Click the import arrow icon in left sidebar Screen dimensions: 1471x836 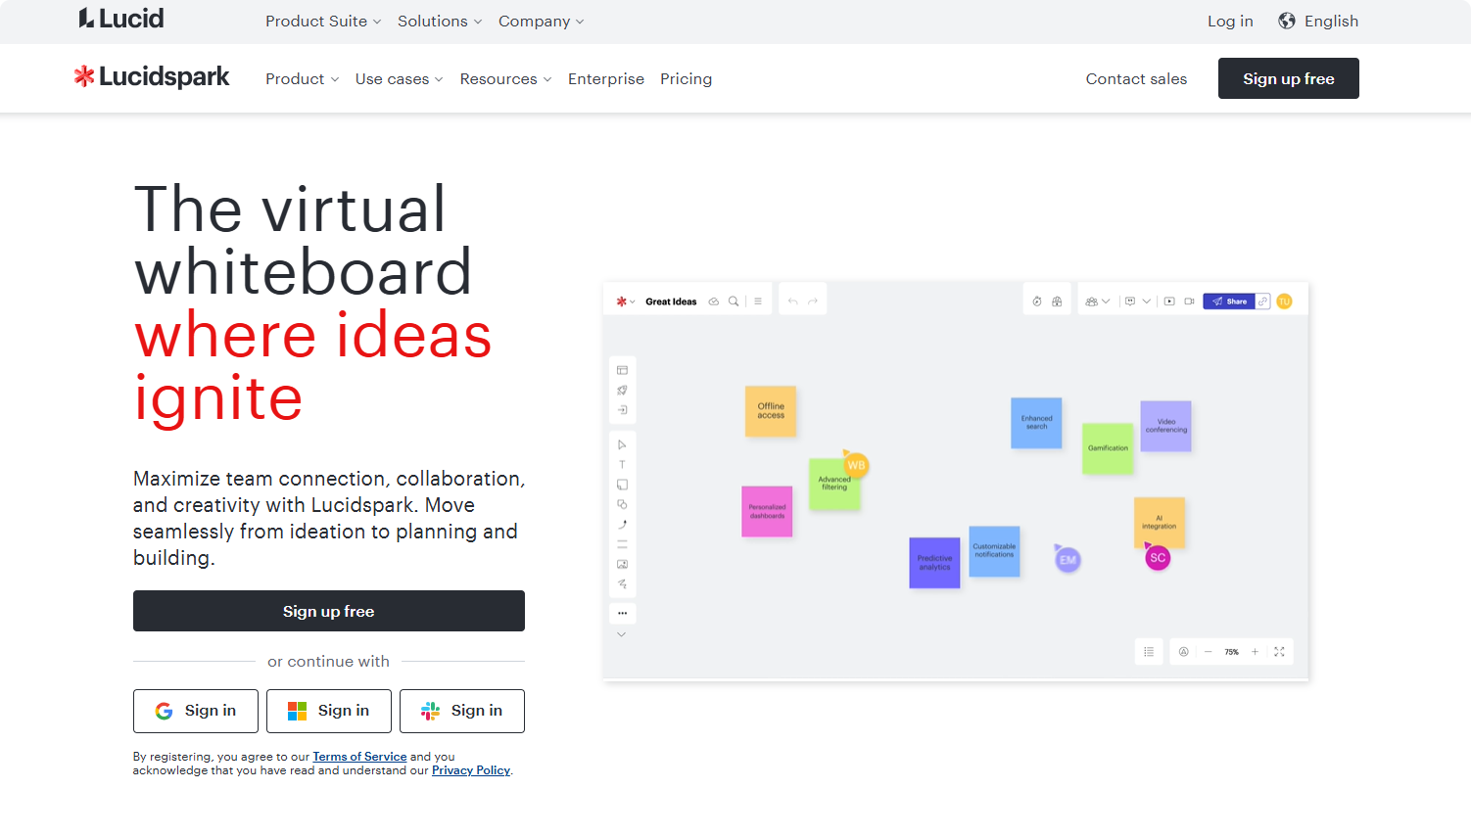click(x=622, y=410)
